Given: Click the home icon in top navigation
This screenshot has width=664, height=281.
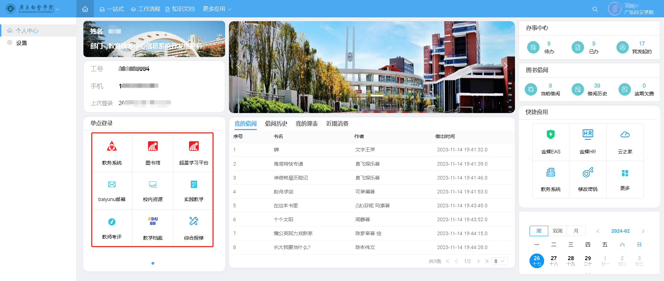Looking at the screenshot, I should point(85,9).
